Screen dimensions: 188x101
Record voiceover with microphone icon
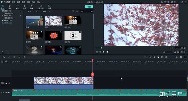tap(154, 57)
